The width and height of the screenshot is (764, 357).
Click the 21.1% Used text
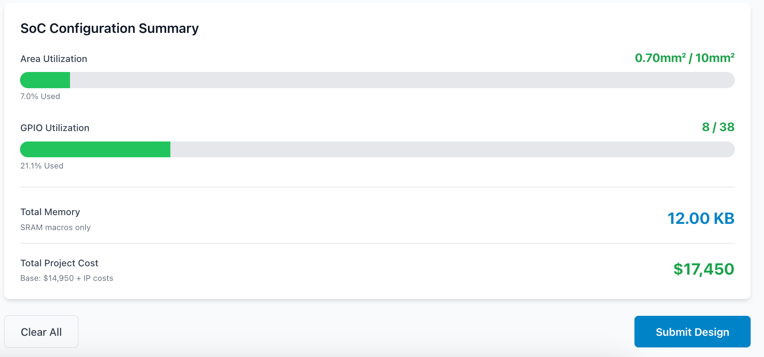click(42, 166)
